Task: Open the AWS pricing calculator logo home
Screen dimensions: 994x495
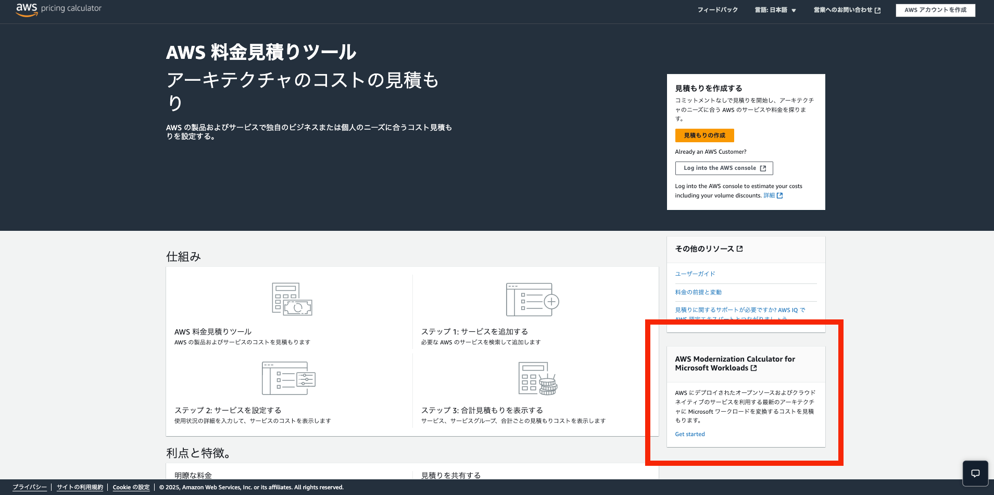Action: (59, 9)
